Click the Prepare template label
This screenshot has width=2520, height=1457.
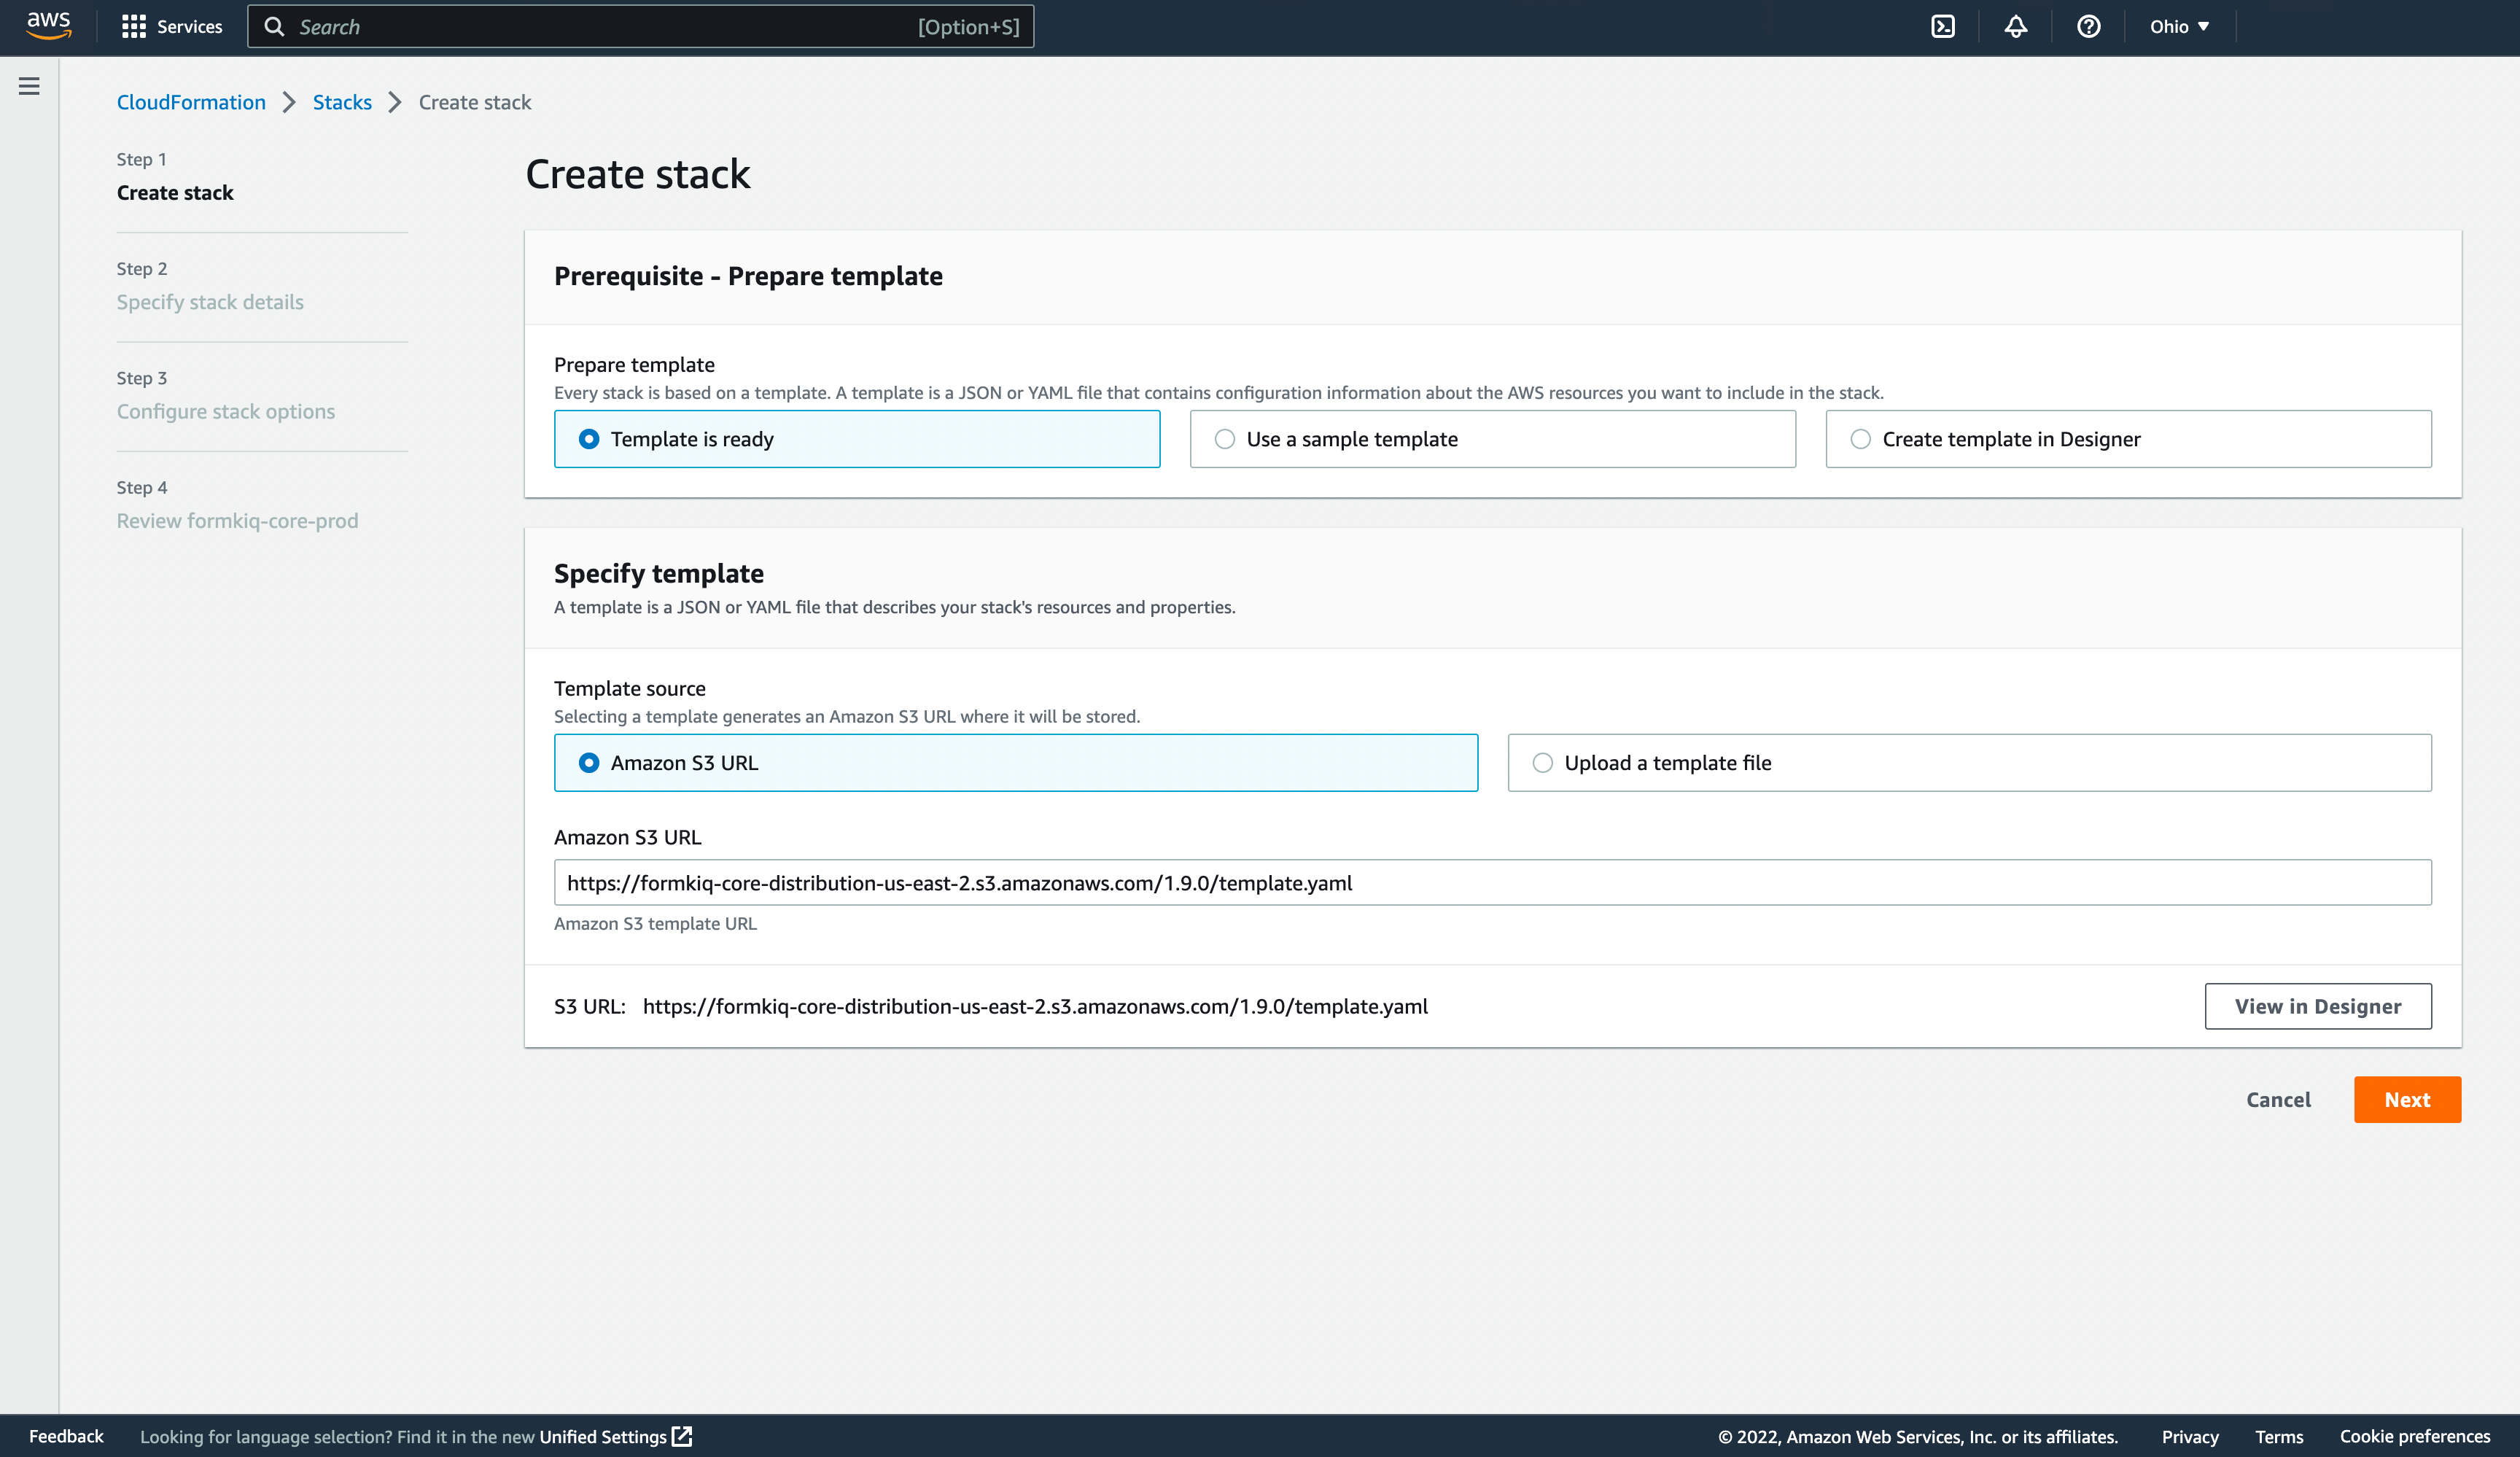pos(634,364)
